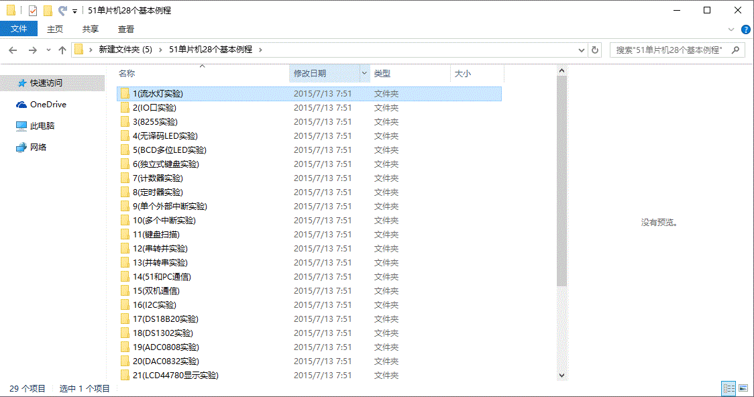Select the folder name 16(I2C实验)
Viewport: 754px width, 397px height.
tap(154, 304)
